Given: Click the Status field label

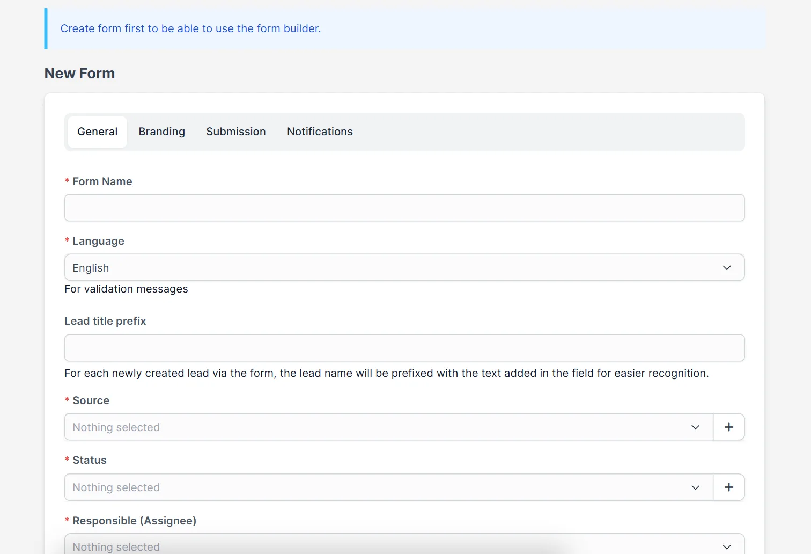Looking at the screenshot, I should point(90,460).
